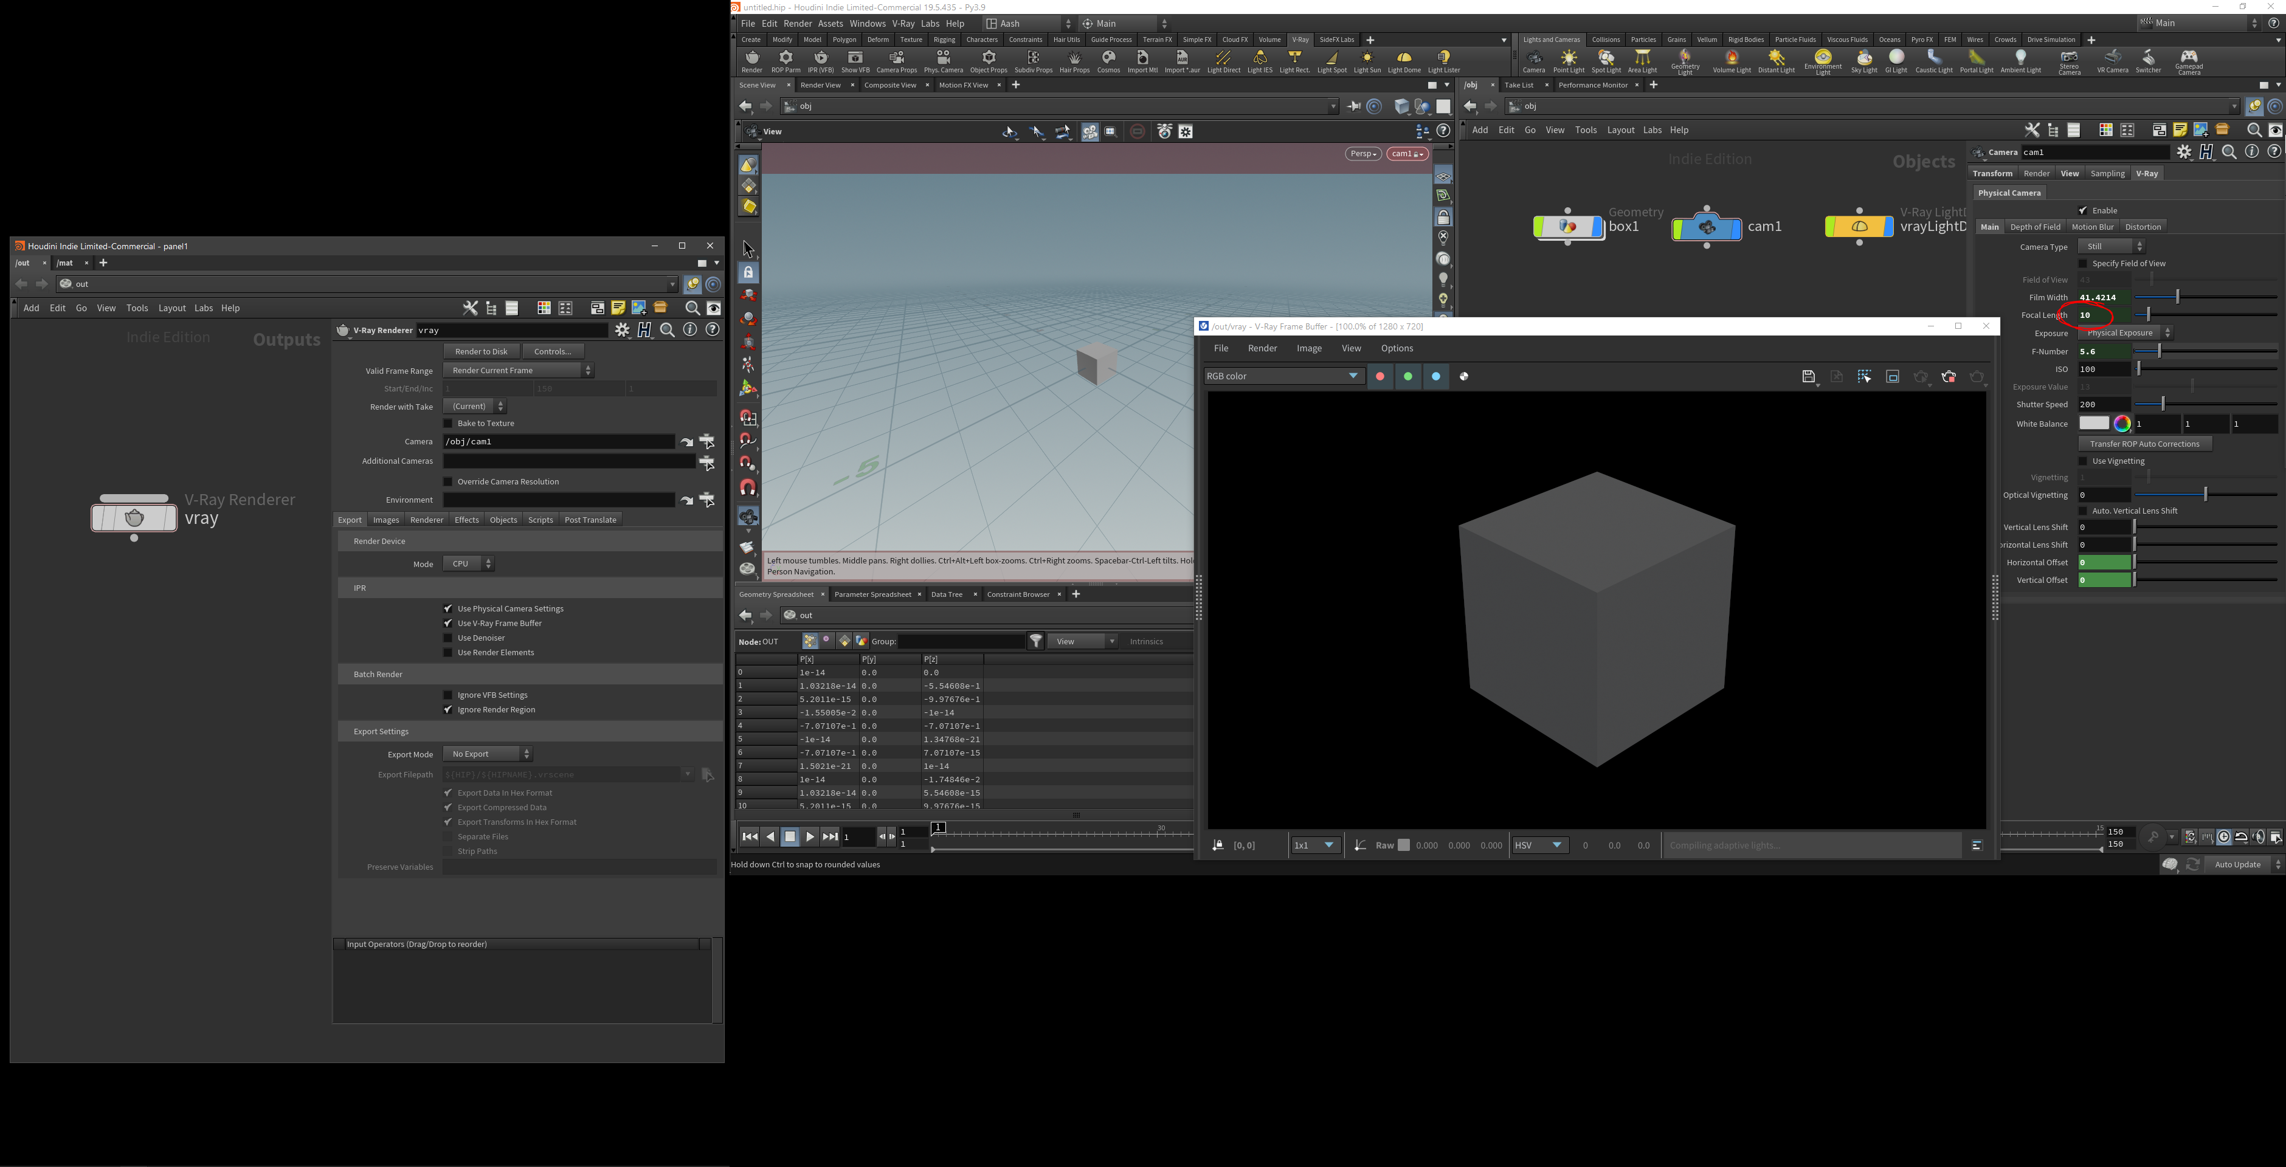Switch to the Images tab

click(x=386, y=520)
